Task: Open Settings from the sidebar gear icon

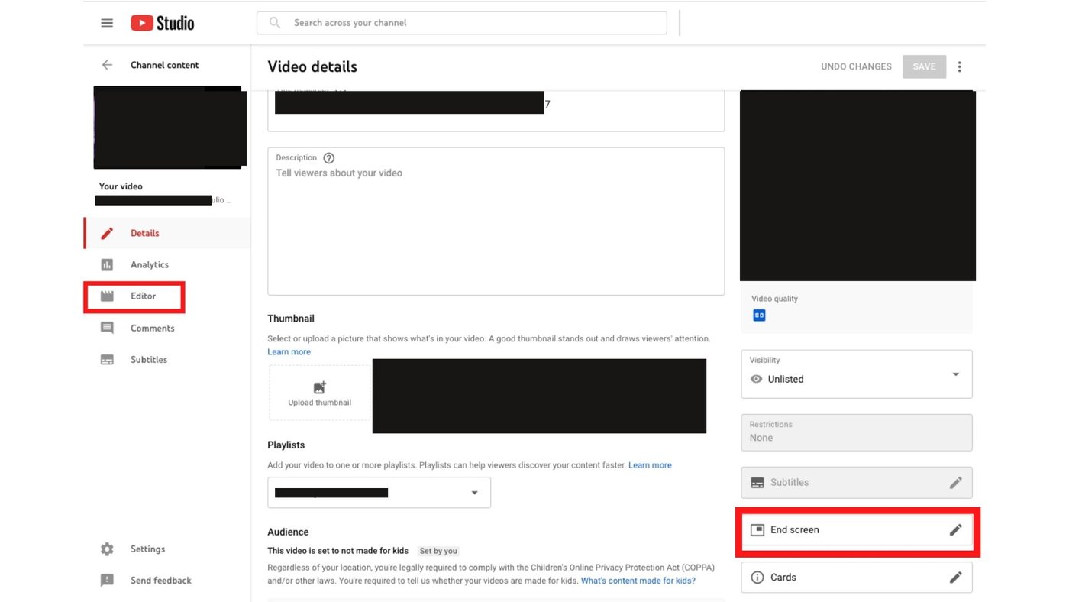Action: click(x=107, y=549)
